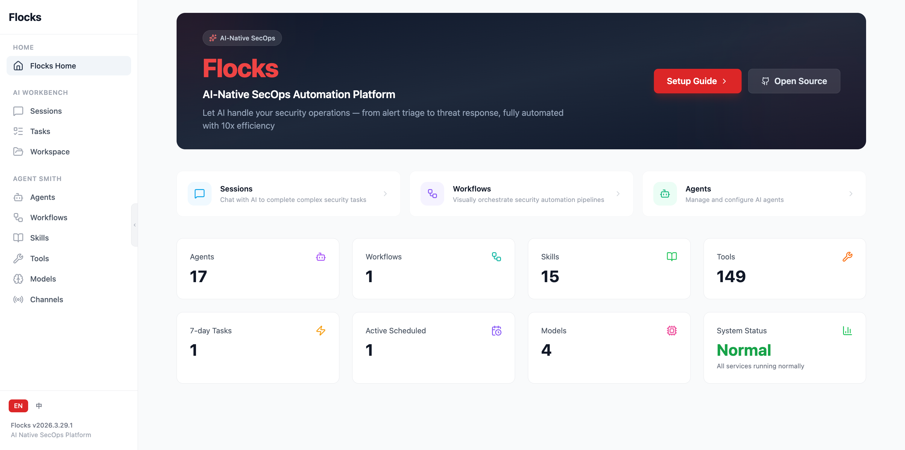This screenshot has height=450, width=905.
Task: Click the Agents robot icon in sidebar
Action: 18,197
